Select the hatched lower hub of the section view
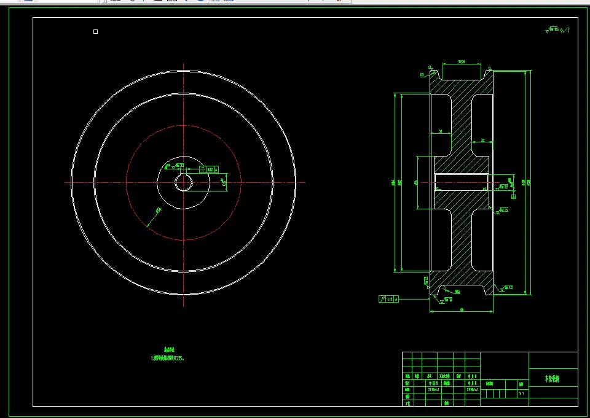The image size is (590, 418). 462,199
